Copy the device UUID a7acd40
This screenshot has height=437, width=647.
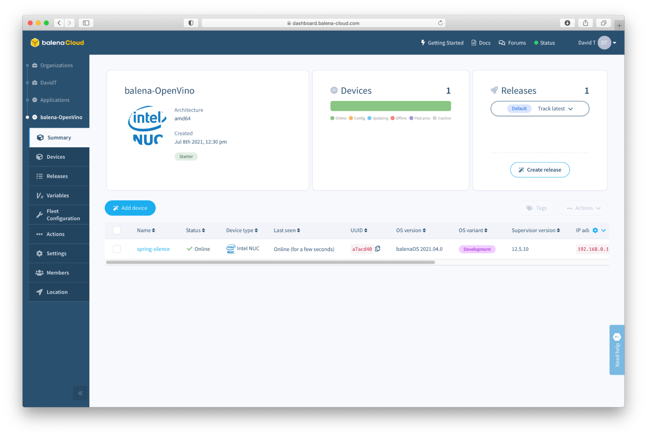point(377,249)
